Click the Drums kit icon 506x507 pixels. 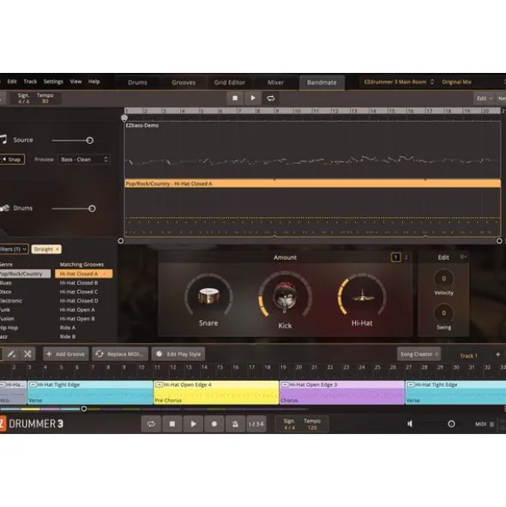click(4, 208)
